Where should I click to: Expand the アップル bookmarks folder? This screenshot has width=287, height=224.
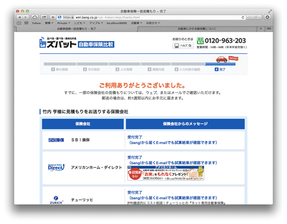(x=96, y=23)
